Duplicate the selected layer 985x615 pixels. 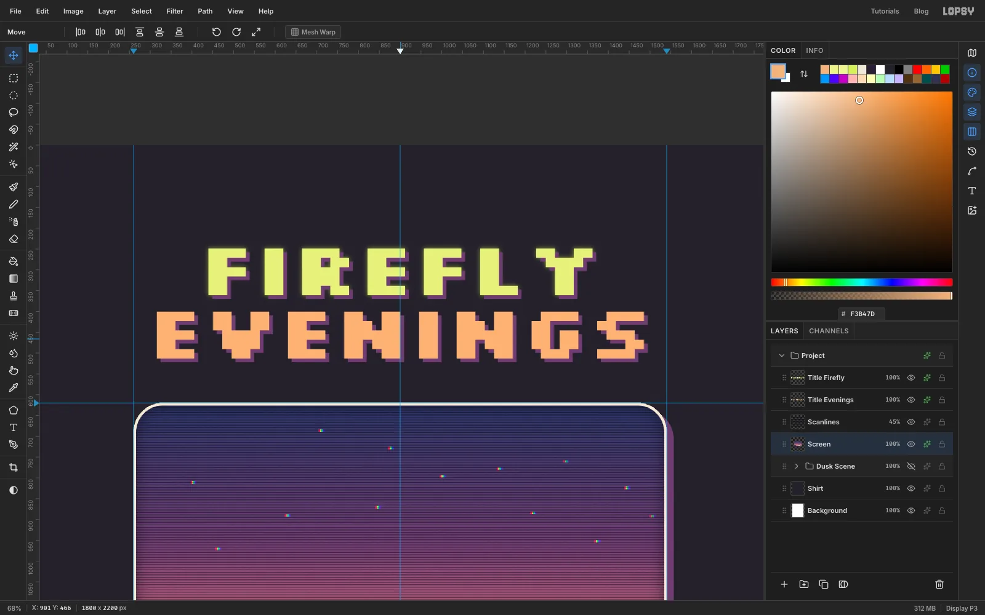pyautogui.click(x=824, y=584)
